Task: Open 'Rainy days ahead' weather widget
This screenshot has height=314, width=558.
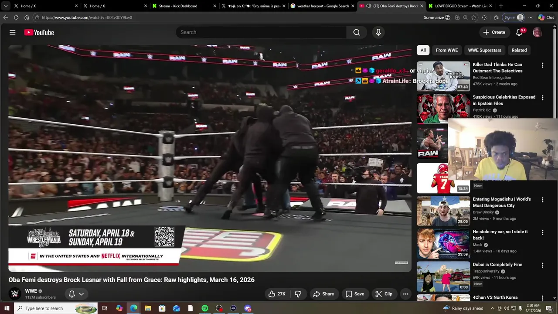Action: tap(463, 308)
